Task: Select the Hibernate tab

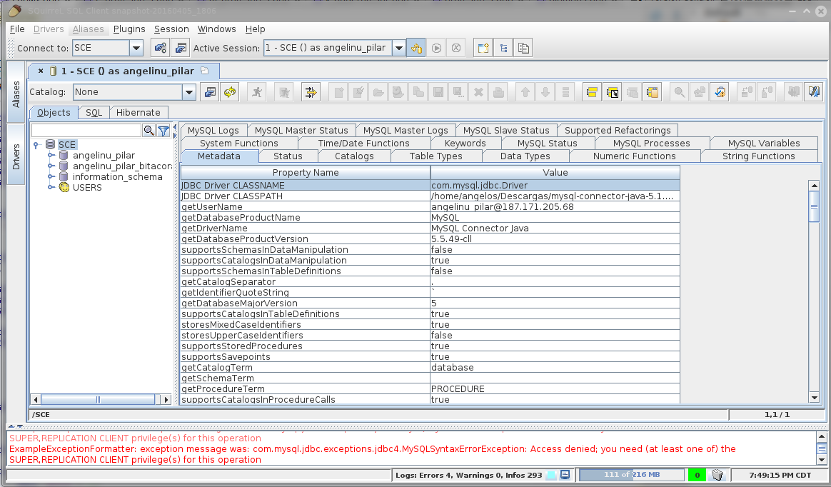Action: click(x=138, y=113)
